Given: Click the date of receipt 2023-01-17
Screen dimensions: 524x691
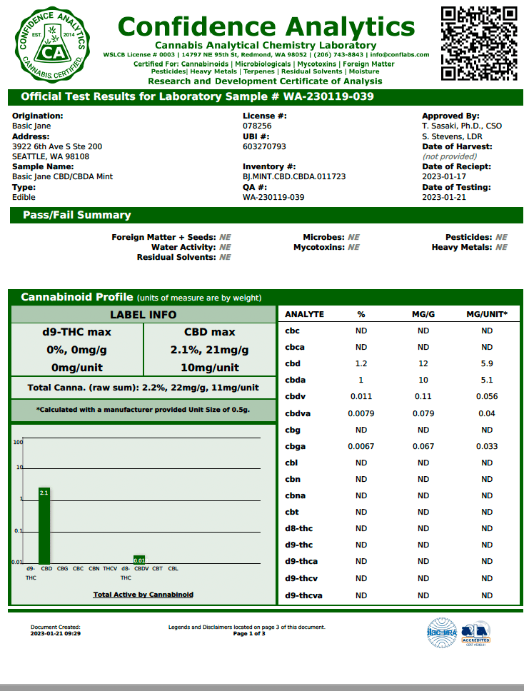Looking at the screenshot, I should [x=444, y=176].
